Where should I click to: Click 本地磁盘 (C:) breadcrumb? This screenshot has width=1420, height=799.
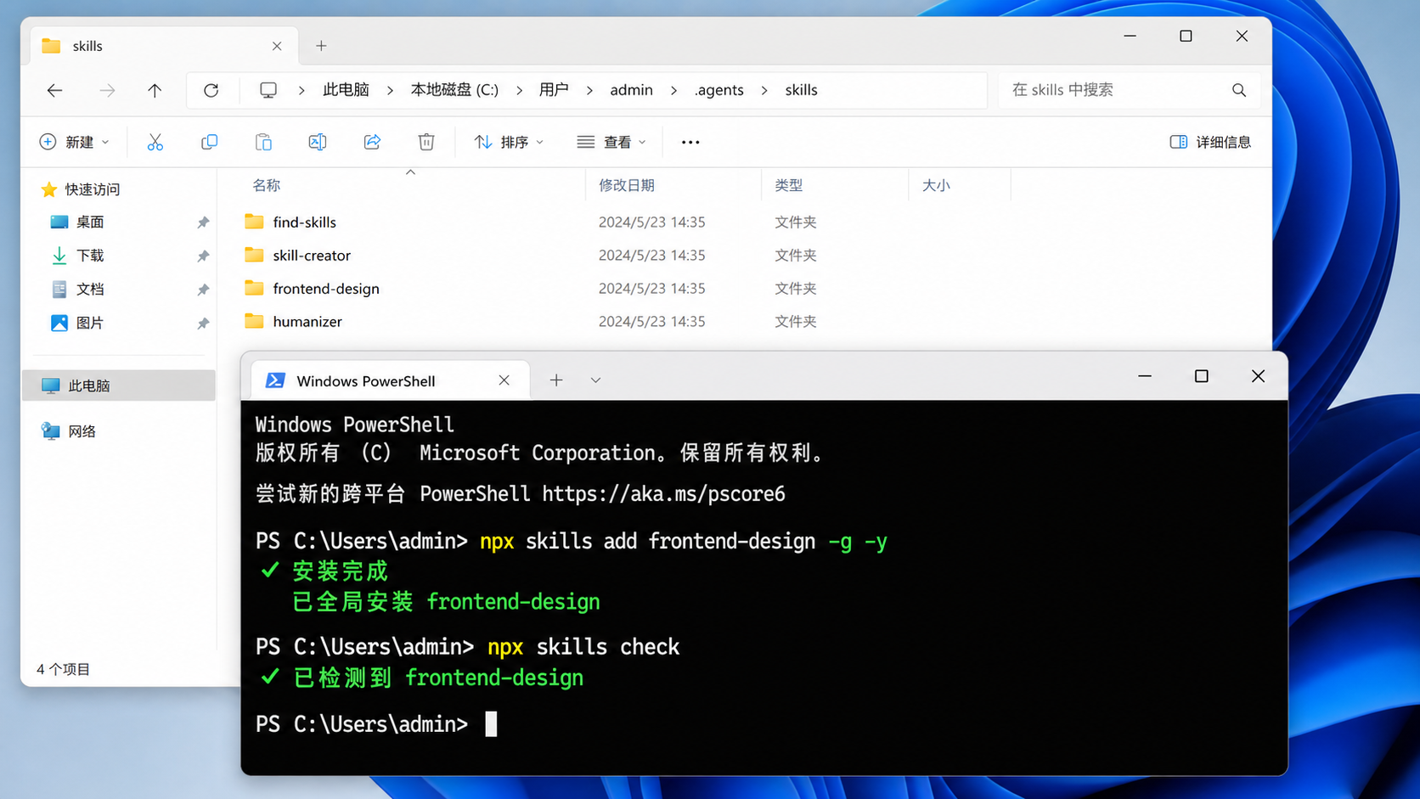[x=454, y=90]
